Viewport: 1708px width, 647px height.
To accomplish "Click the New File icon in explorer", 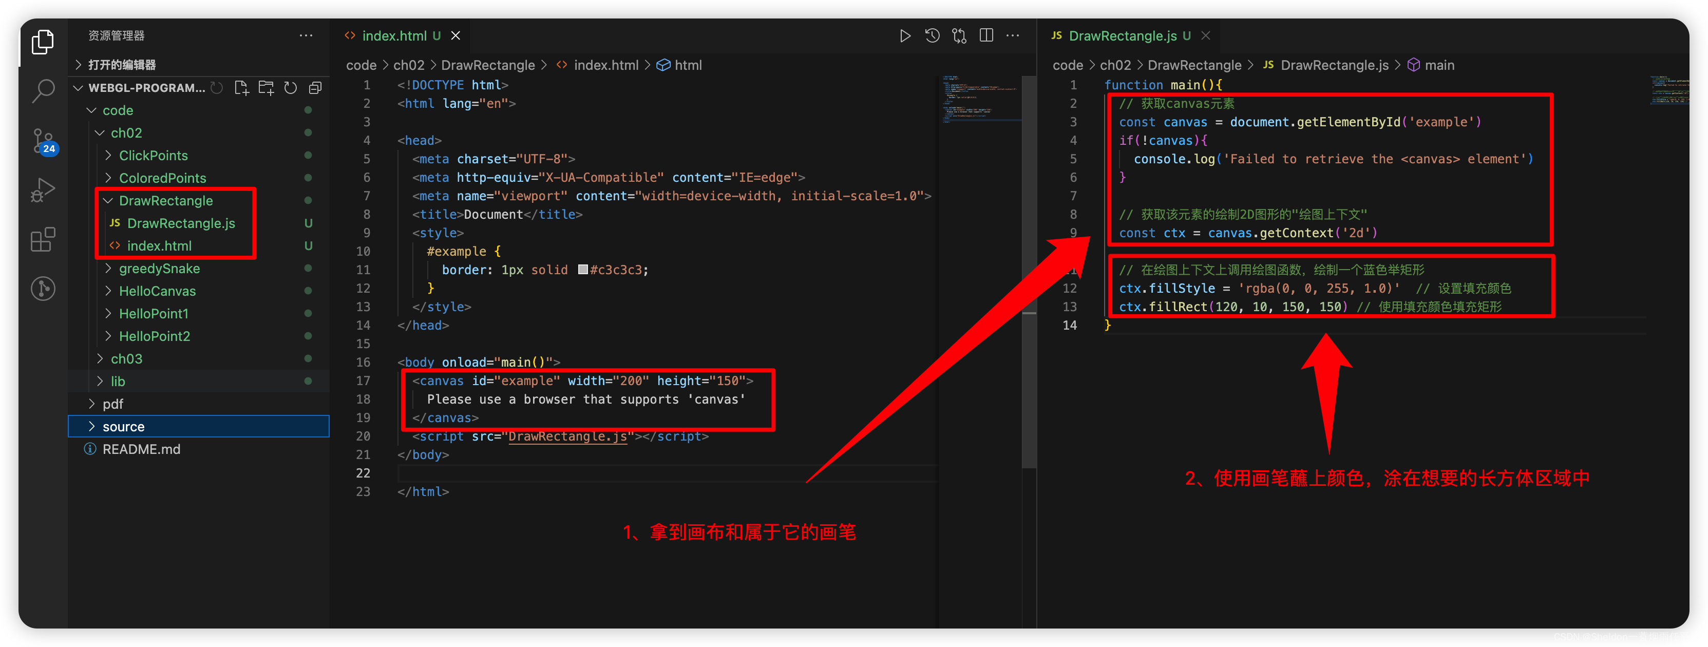I will 241,88.
